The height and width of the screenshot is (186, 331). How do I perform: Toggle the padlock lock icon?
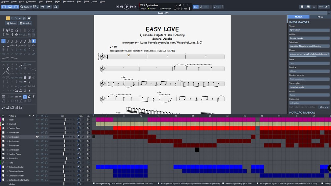coord(29,97)
